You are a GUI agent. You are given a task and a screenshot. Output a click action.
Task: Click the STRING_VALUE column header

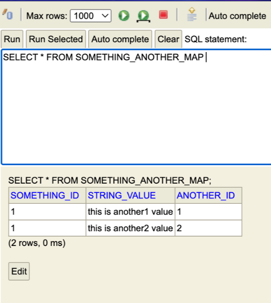[x=131, y=195]
